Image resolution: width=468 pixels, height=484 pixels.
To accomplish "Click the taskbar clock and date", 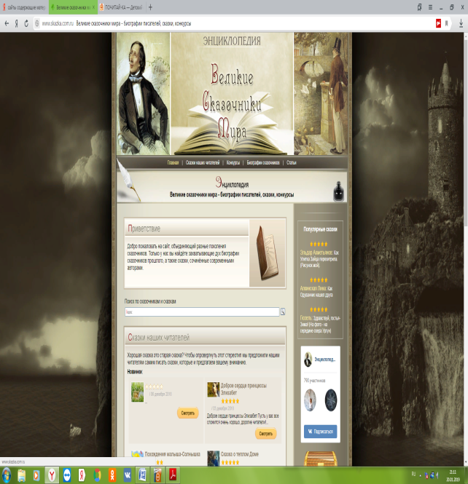I will (453, 476).
